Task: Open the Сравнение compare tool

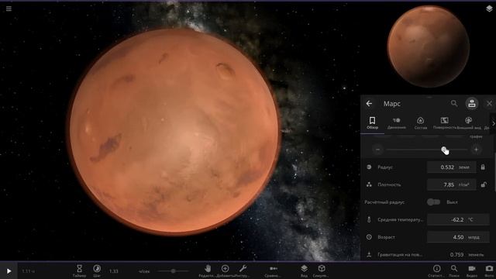Action: tap(274, 270)
